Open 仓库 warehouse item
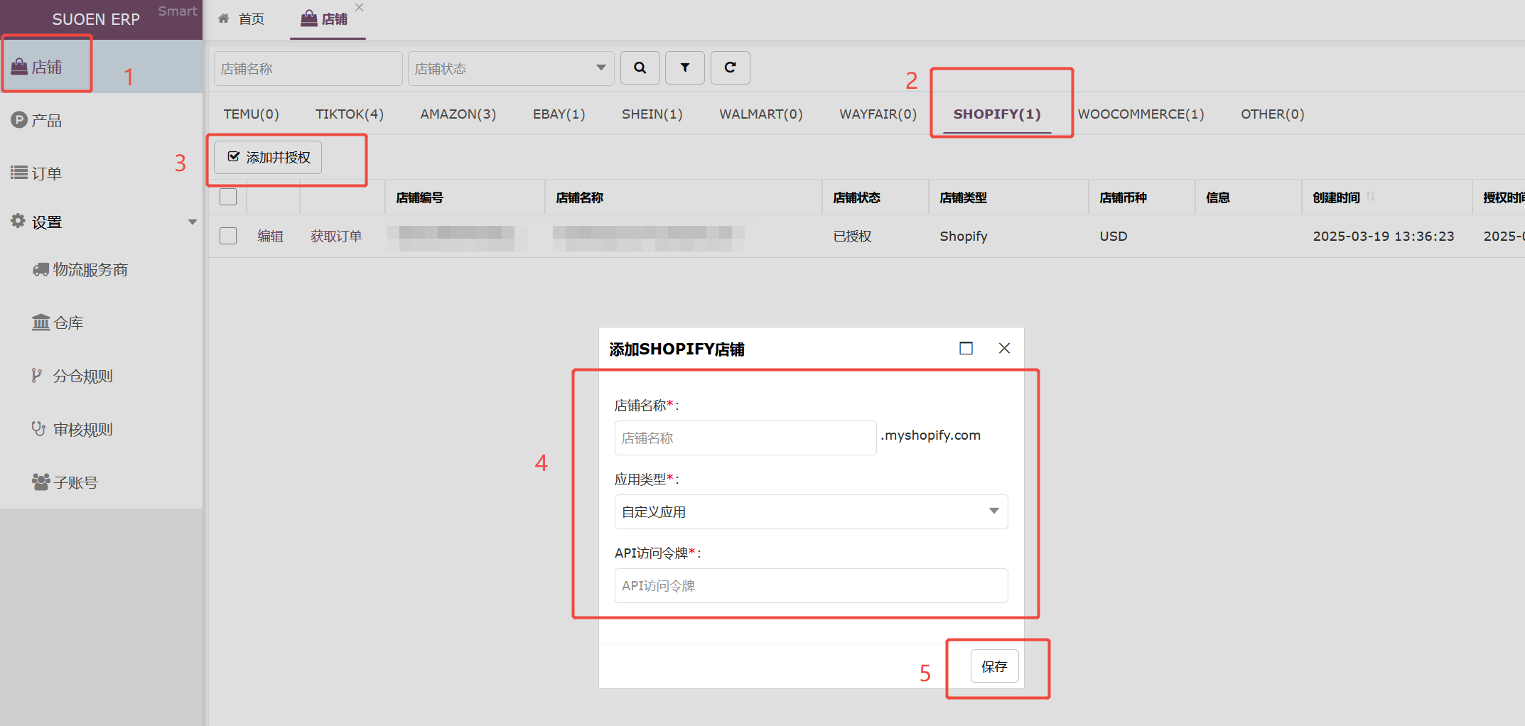 58,323
